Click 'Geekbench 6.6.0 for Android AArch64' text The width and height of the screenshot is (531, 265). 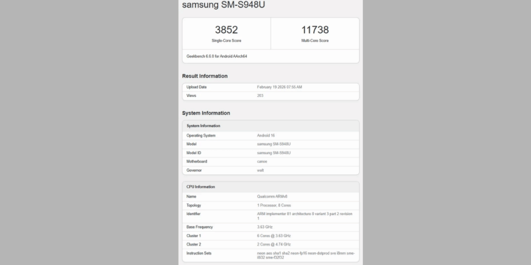217,56
